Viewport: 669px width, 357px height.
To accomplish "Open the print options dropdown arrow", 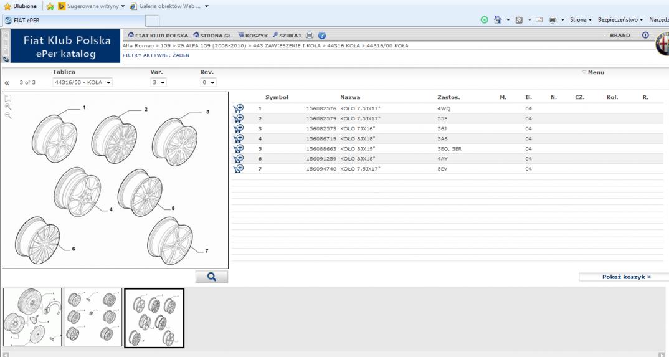I will [562, 19].
